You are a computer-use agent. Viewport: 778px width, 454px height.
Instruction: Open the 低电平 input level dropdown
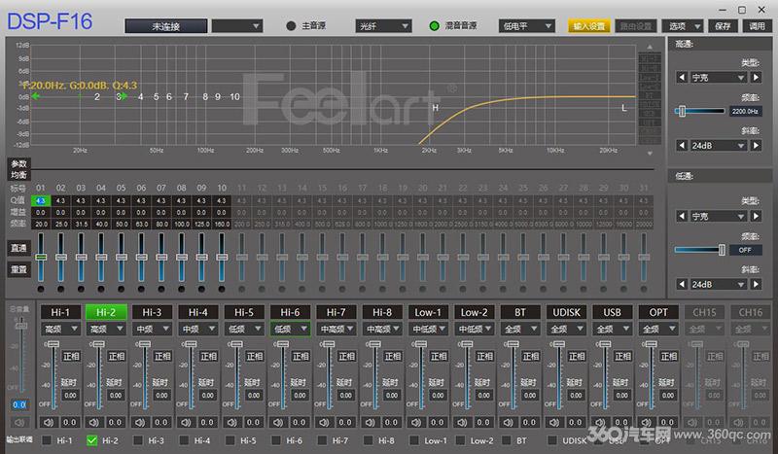(x=526, y=26)
